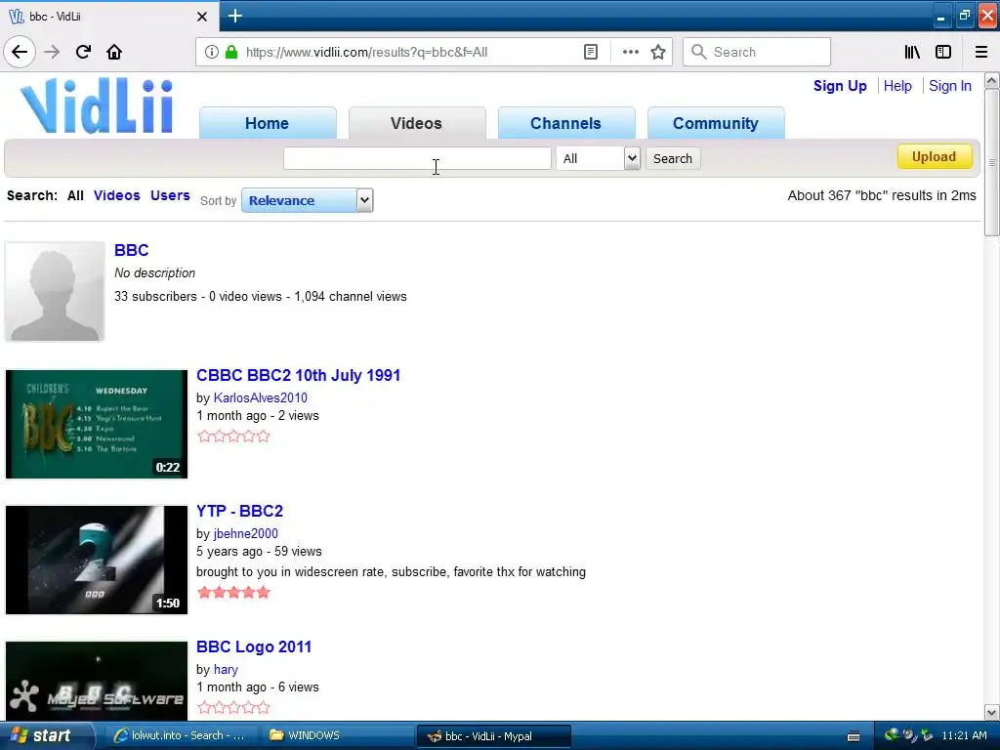
Task: Click the YTP - BBC2 video thumbnail
Action: click(x=97, y=560)
